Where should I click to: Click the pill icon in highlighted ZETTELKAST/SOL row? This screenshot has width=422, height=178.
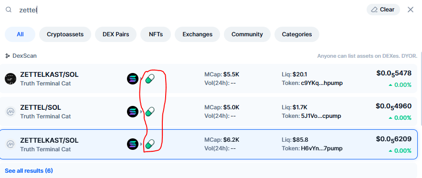150,144
